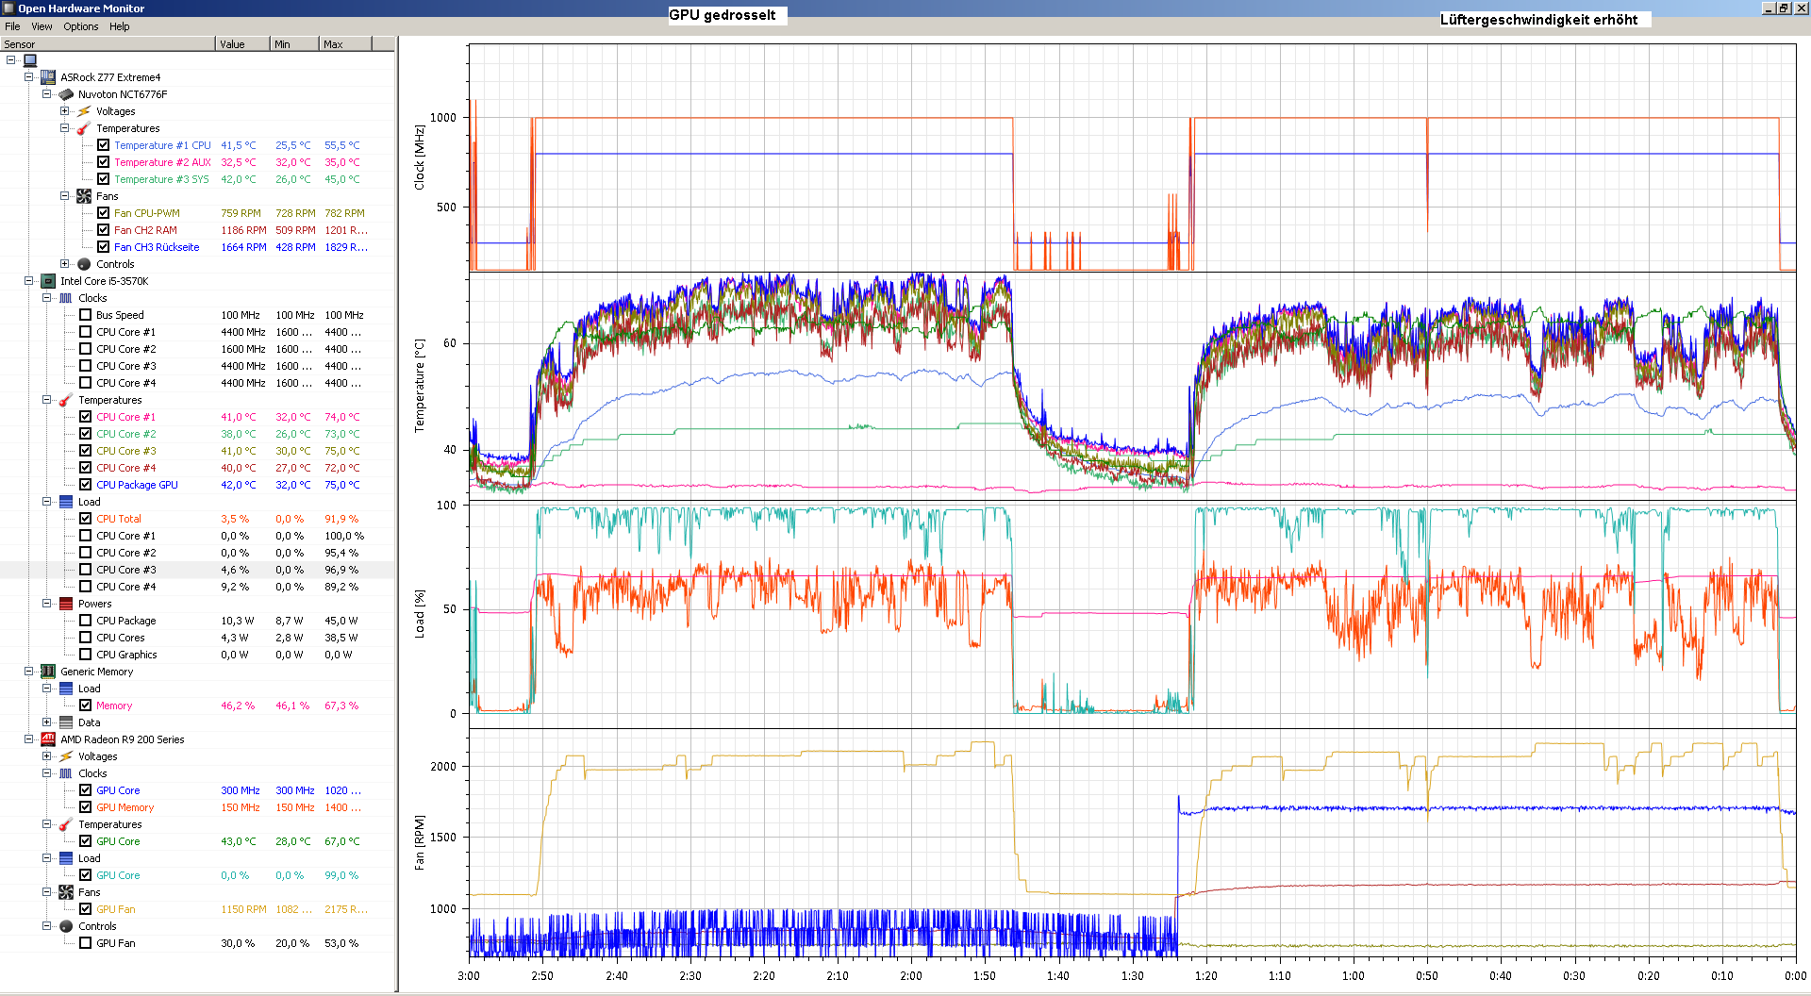Click the Min column header

tap(295, 44)
